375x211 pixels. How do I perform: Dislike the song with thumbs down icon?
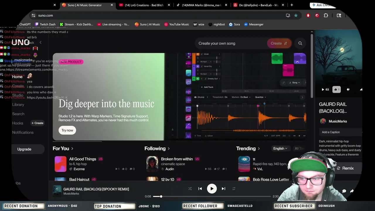(348, 90)
